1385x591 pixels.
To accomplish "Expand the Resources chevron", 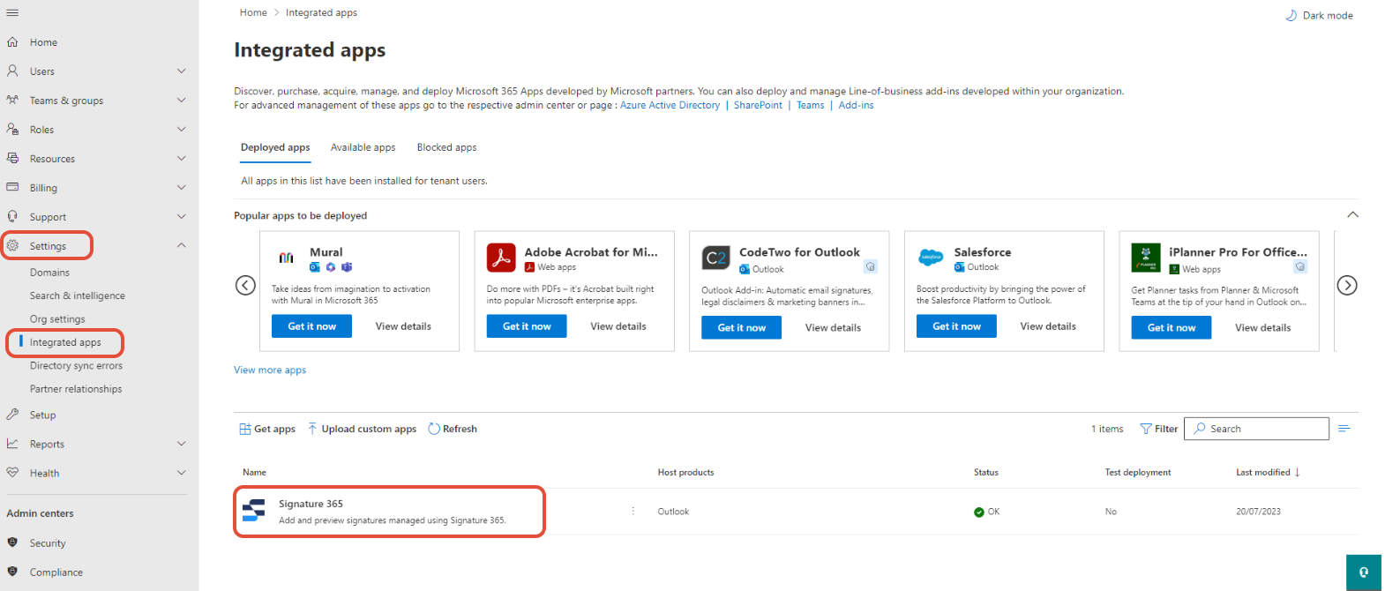I will 181,158.
